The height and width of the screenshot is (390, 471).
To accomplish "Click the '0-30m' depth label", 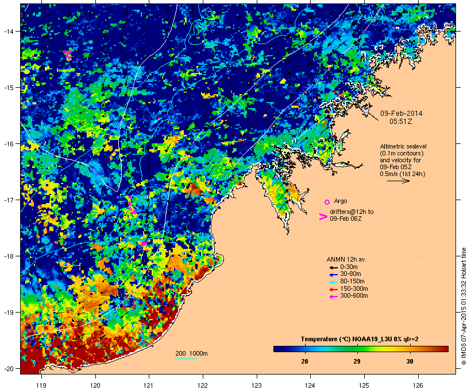I will click(349, 267).
